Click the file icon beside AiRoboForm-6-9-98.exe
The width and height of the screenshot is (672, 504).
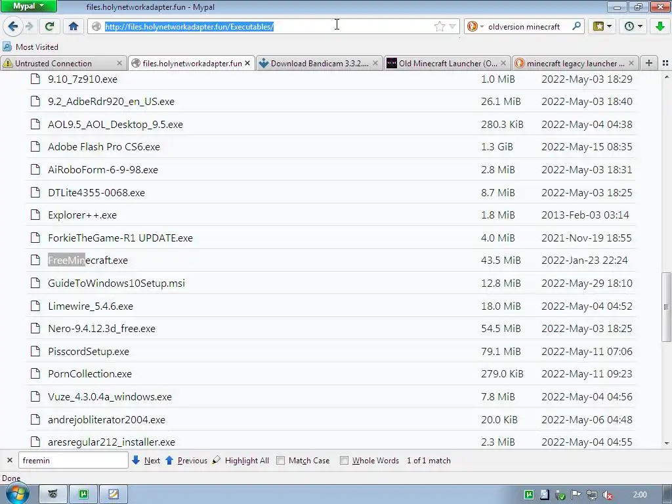pos(35,169)
